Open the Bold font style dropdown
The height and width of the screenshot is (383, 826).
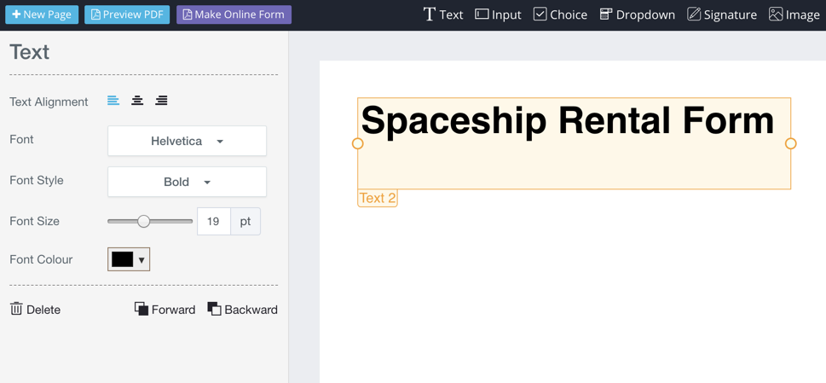click(187, 182)
